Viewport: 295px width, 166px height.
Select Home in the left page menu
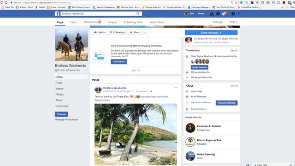(x=71, y=77)
